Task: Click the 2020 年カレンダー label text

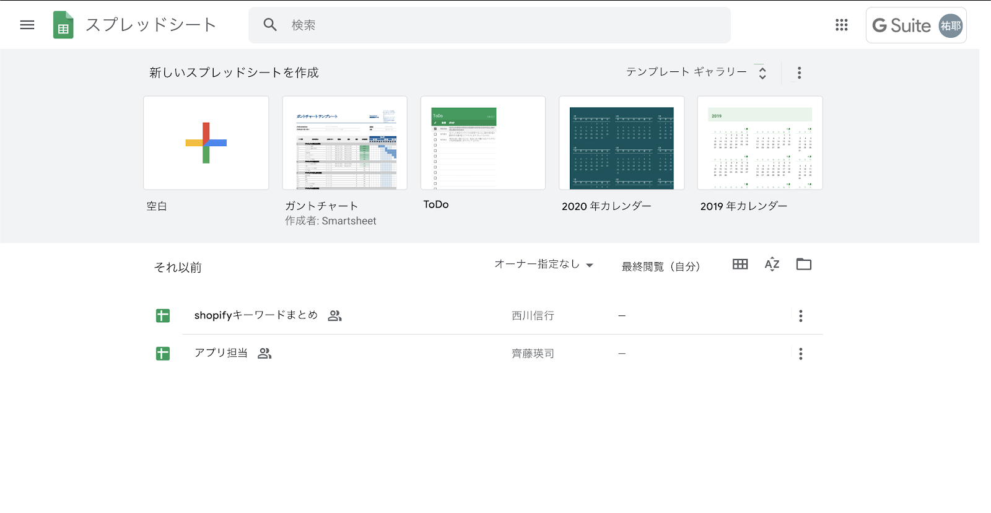Action: click(x=606, y=206)
